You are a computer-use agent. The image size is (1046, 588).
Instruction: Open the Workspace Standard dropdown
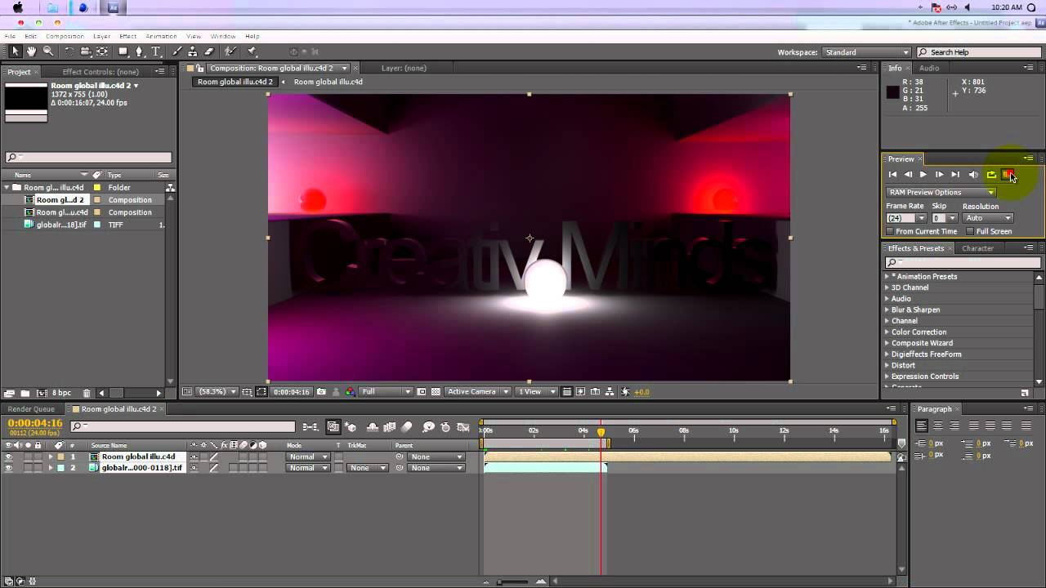coord(866,52)
